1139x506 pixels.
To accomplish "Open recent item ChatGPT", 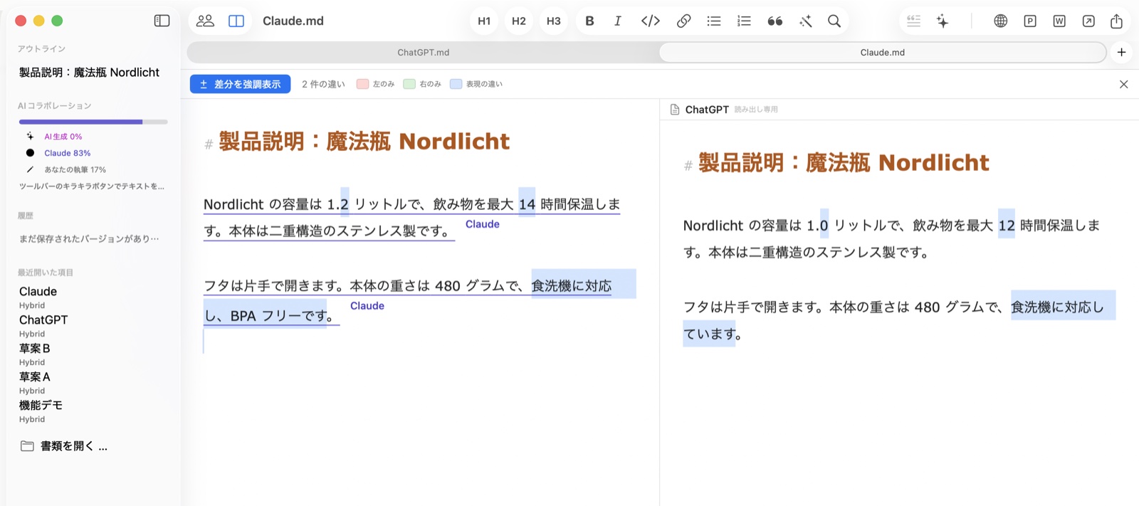I will [x=43, y=320].
